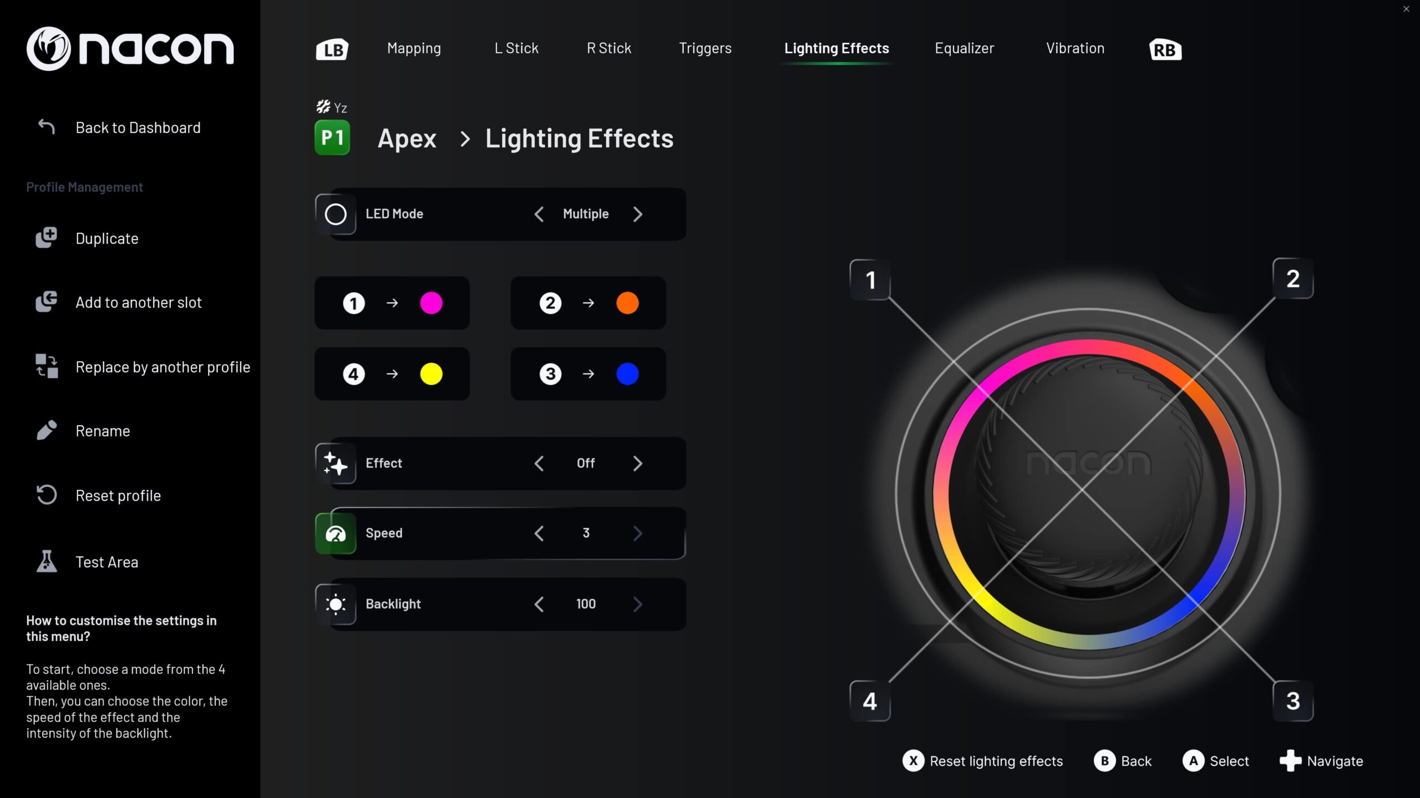Click the Replace by another profile icon
1420x798 pixels.
click(47, 366)
